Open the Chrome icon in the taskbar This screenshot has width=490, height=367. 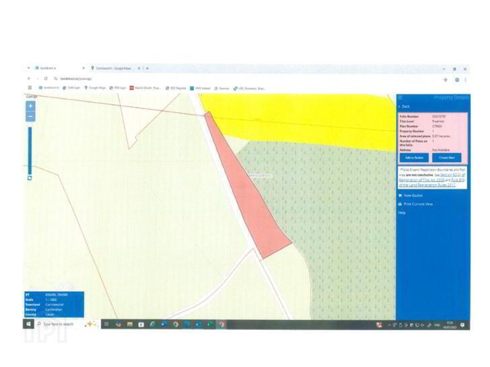pyautogui.click(x=176, y=325)
